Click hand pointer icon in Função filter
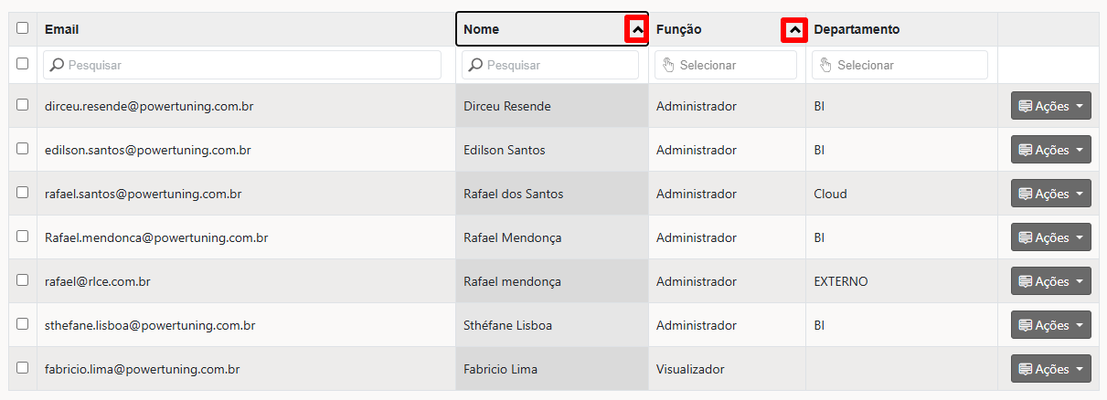Viewport: 1107px width, 400px height. tap(667, 65)
